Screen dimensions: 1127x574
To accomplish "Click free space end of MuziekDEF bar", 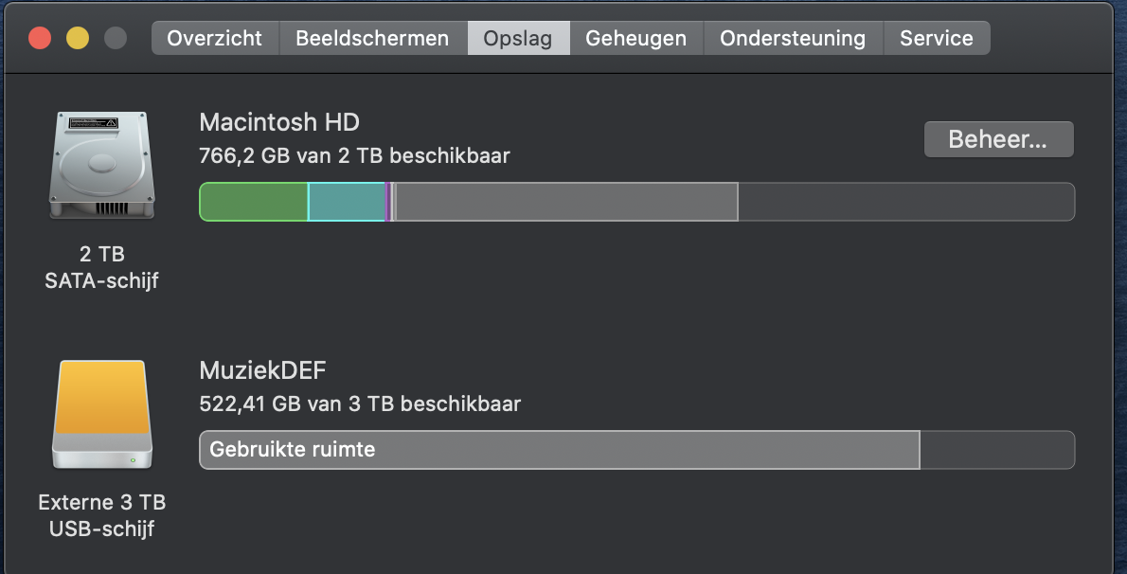I will click(x=996, y=450).
